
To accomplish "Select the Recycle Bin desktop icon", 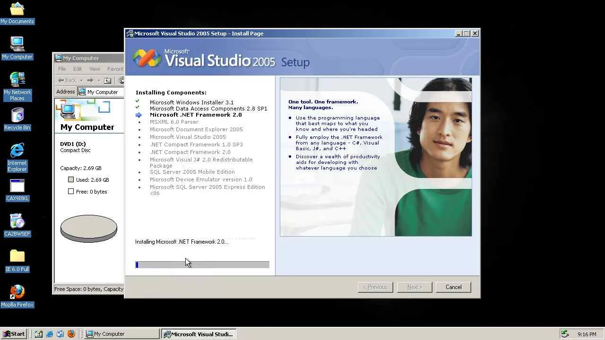I will (17, 119).
